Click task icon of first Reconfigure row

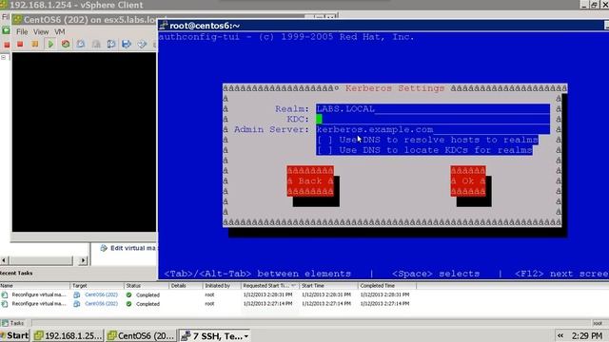coord(5,294)
